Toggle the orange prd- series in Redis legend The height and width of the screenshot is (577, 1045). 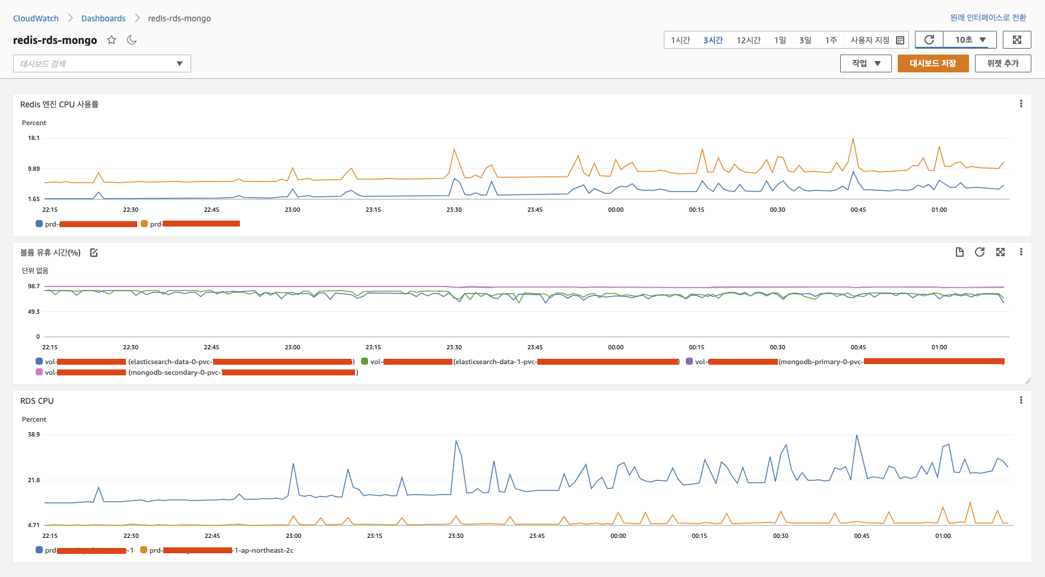click(x=144, y=224)
